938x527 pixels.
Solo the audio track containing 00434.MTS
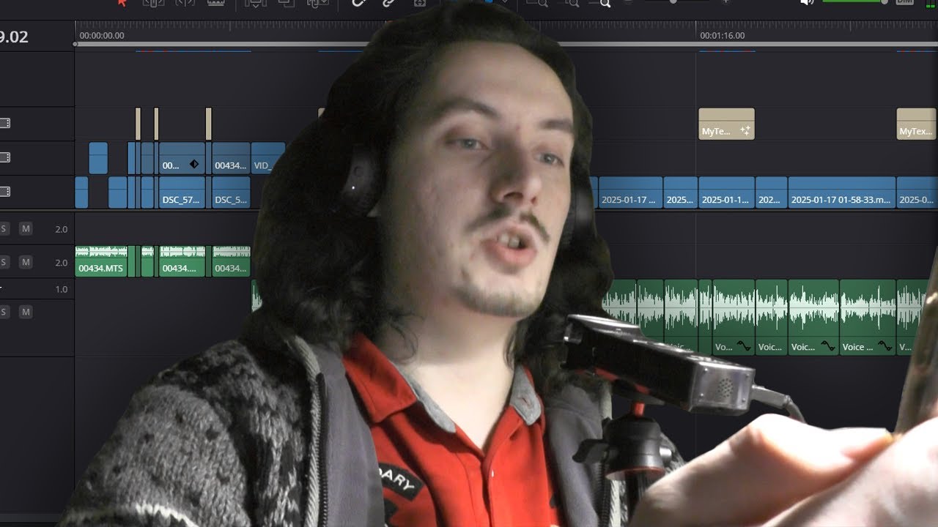4,262
